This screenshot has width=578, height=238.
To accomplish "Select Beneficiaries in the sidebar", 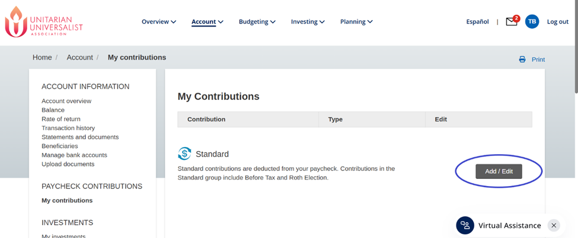I will tap(59, 146).
